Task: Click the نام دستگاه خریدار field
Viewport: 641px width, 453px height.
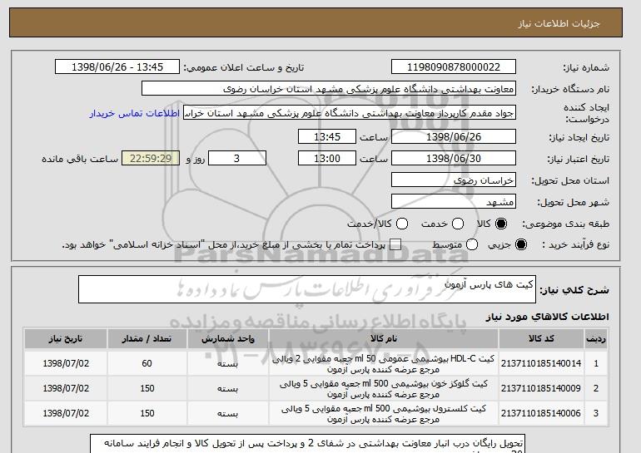Action: point(329,89)
